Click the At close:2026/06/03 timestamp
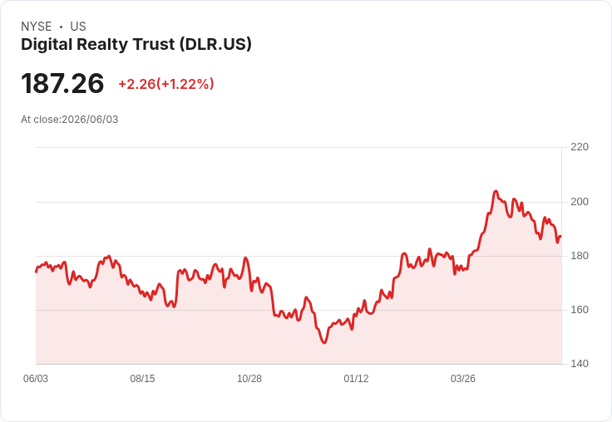This screenshot has width=612, height=422. (70, 120)
